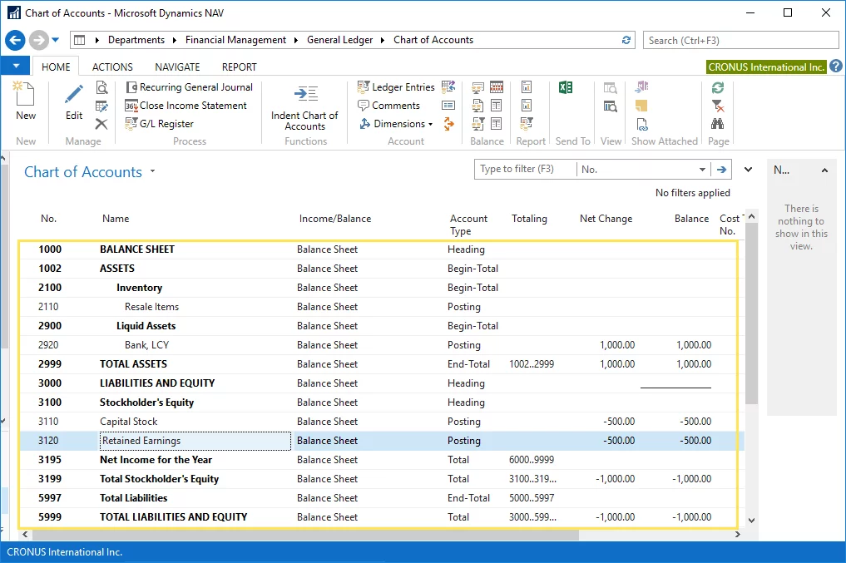This screenshot has height=563, width=846.
Task: Open the Dimensions dropdown
Action: tap(396, 124)
